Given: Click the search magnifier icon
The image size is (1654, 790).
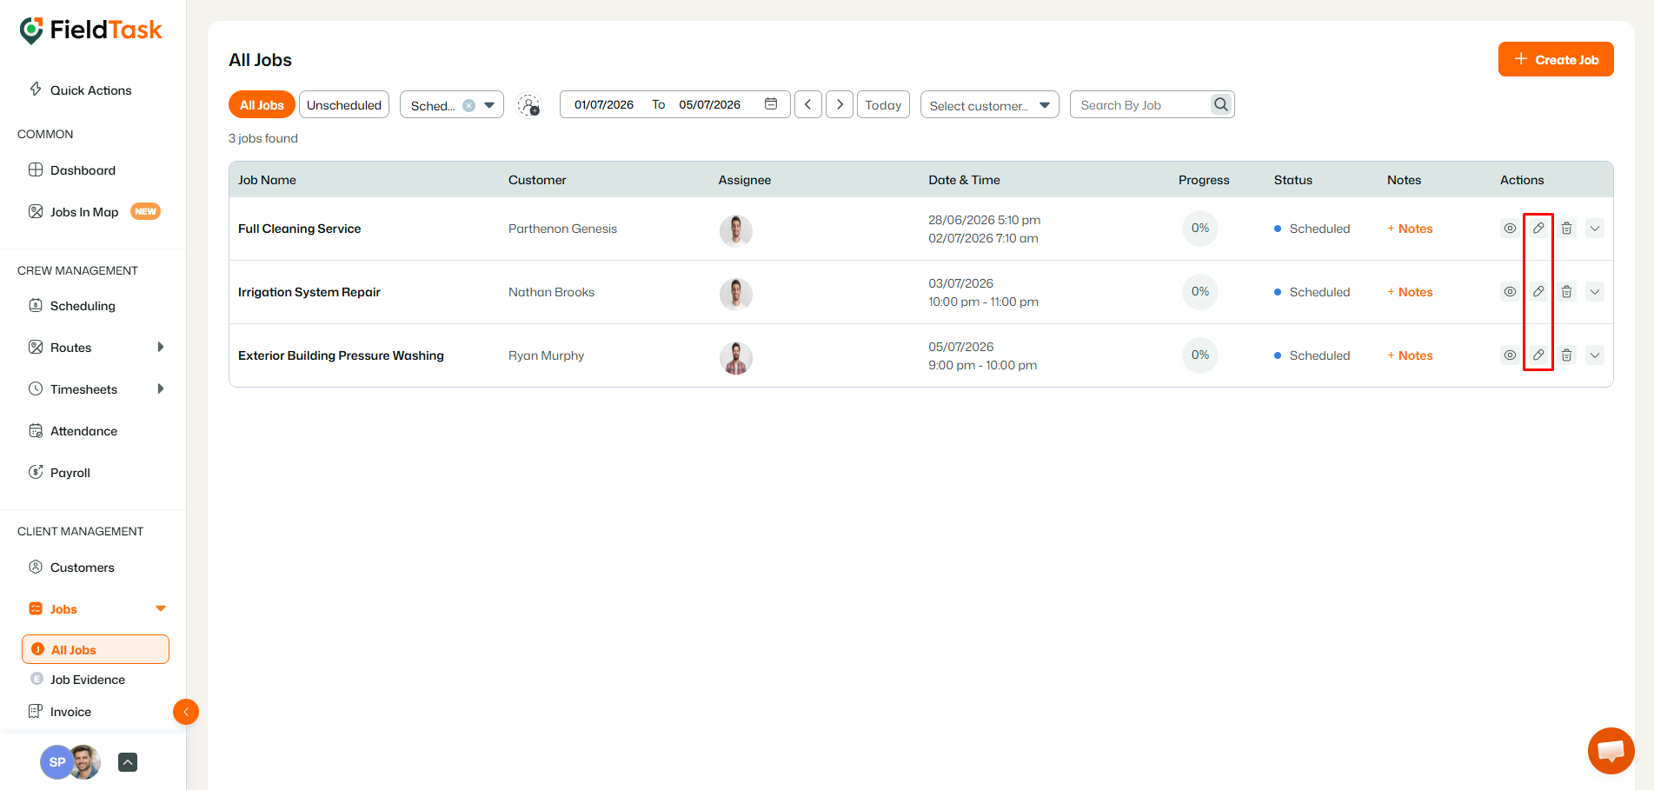Looking at the screenshot, I should pos(1221,104).
